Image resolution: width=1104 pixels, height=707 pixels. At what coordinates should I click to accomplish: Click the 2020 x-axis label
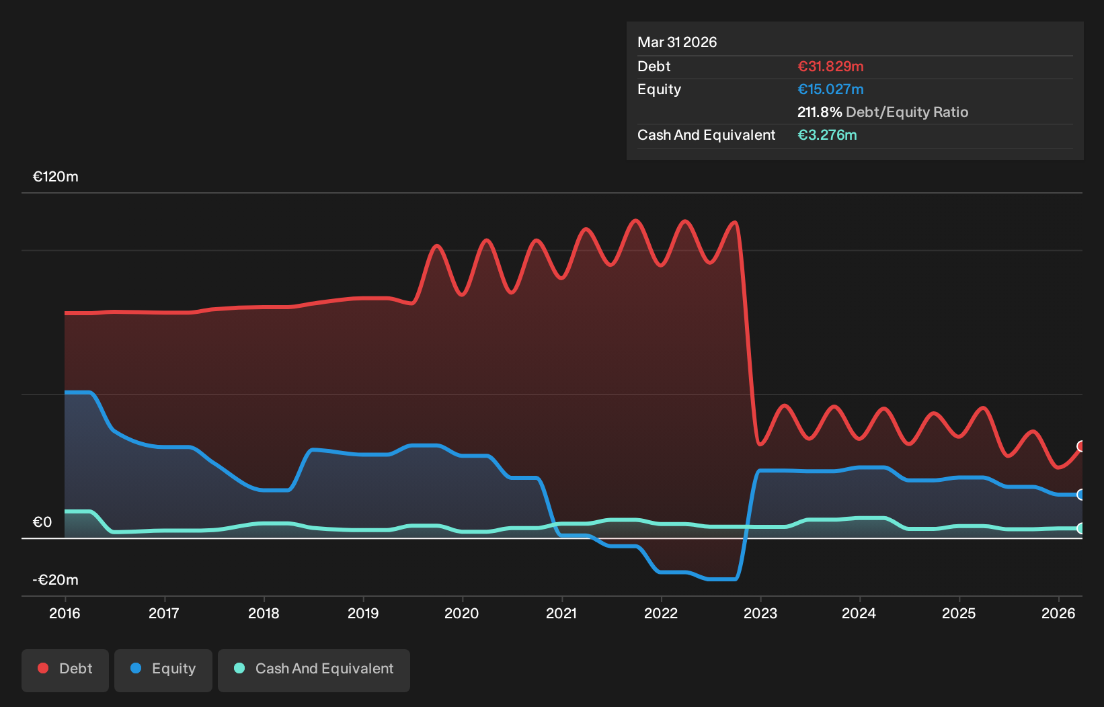pos(462,613)
